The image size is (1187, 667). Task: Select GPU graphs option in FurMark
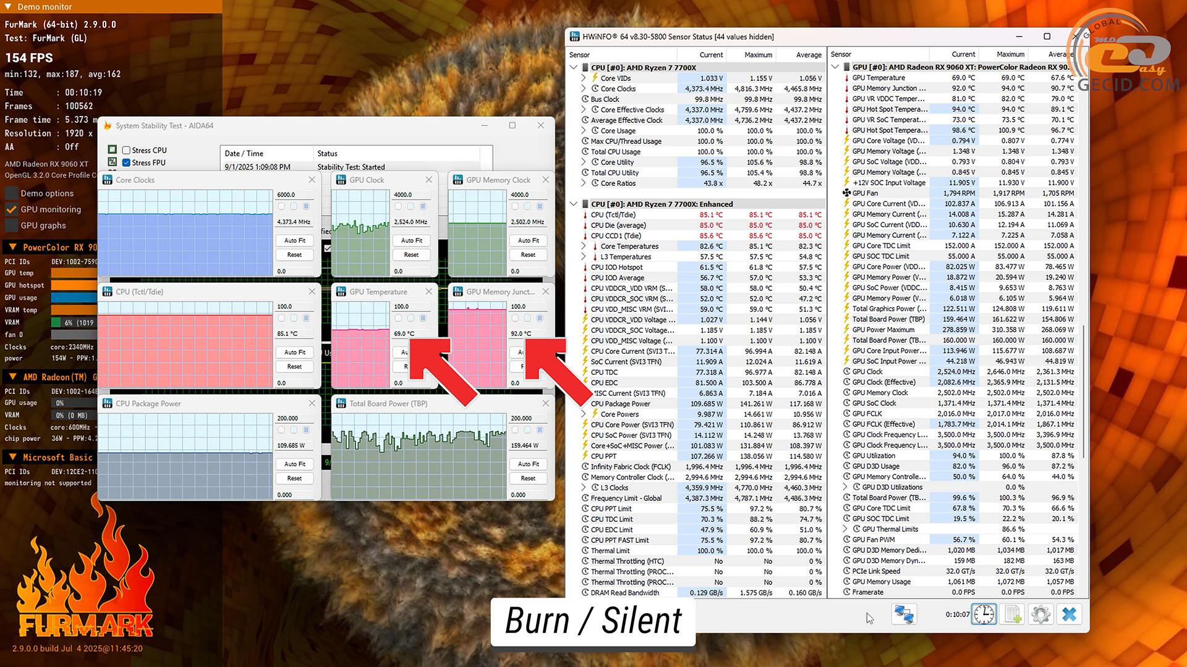(43, 225)
